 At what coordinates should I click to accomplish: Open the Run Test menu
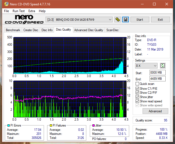coord(18,11)
